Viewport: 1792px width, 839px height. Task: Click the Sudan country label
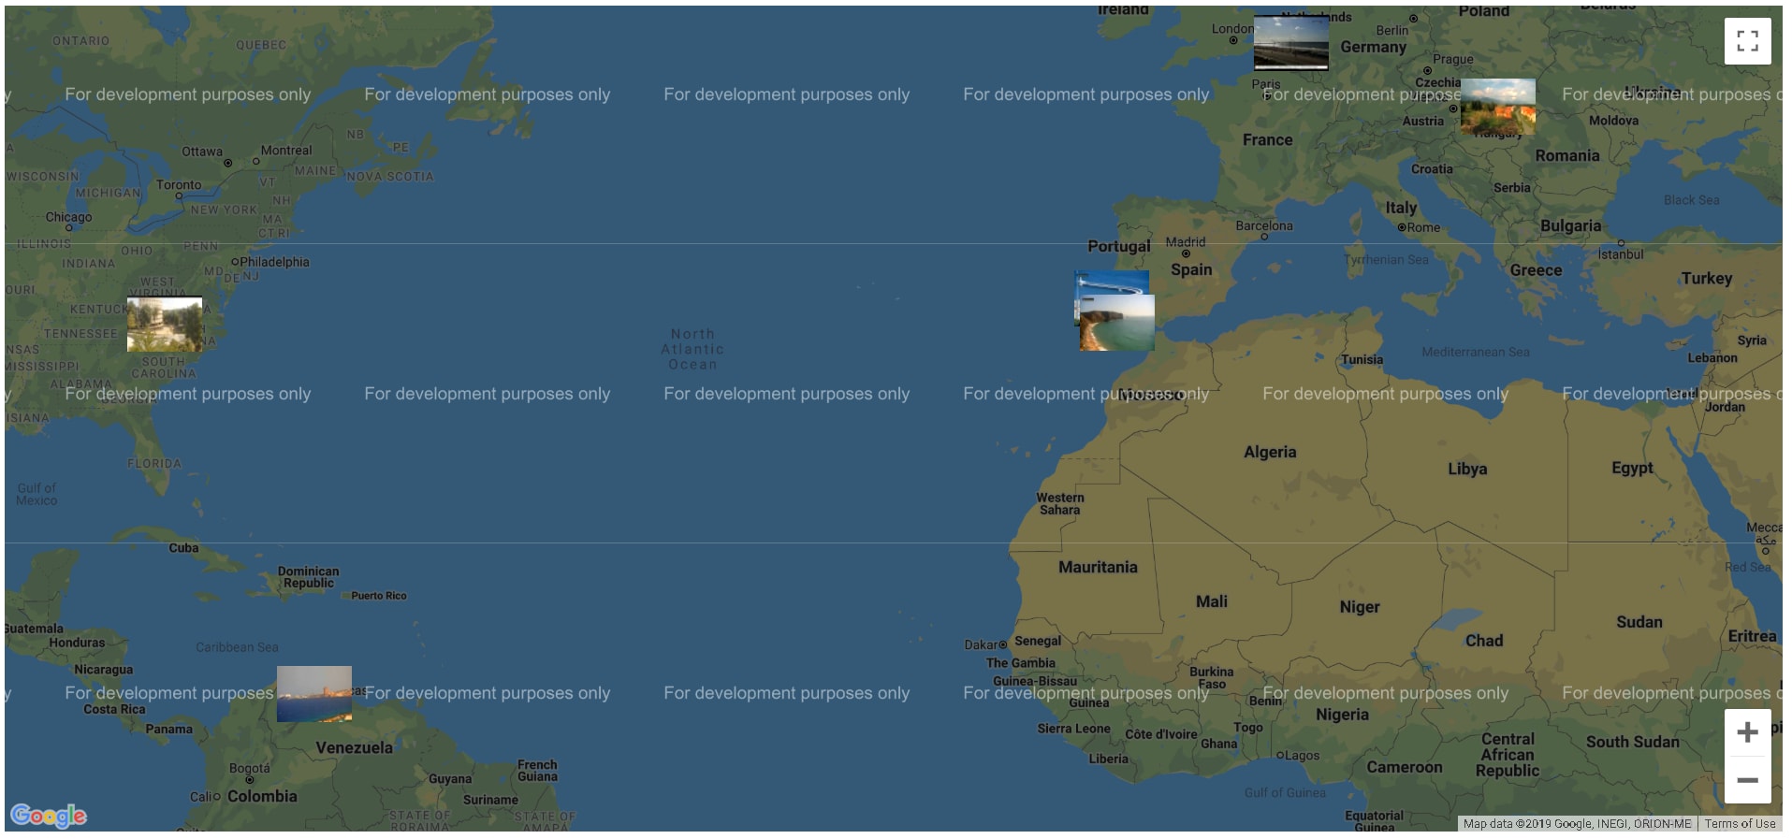pyautogui.click(x=1639, y=623)
